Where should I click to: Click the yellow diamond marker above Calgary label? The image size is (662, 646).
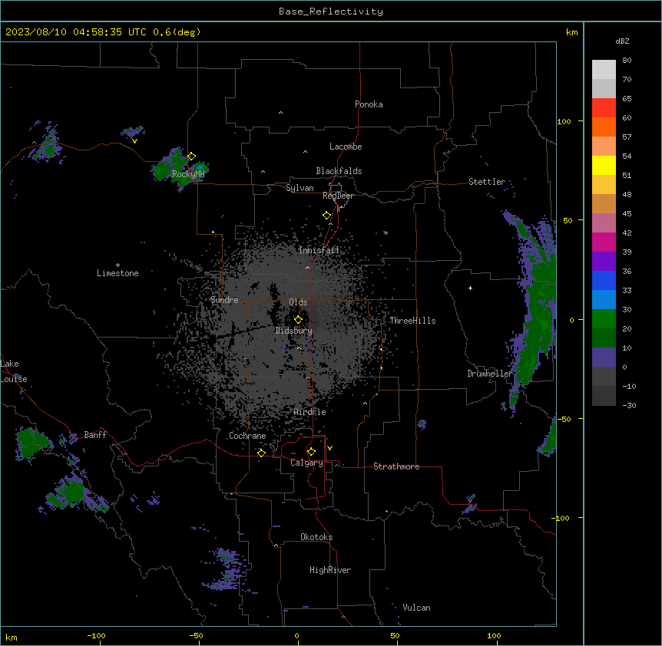coord(311,452)
